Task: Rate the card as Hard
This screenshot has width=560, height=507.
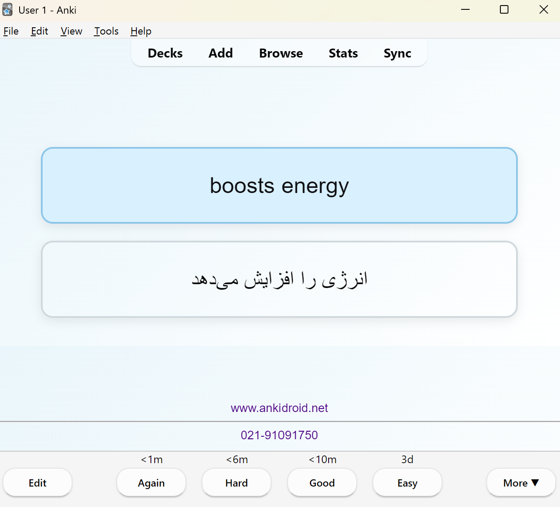Action: click(x=237, y=483)
